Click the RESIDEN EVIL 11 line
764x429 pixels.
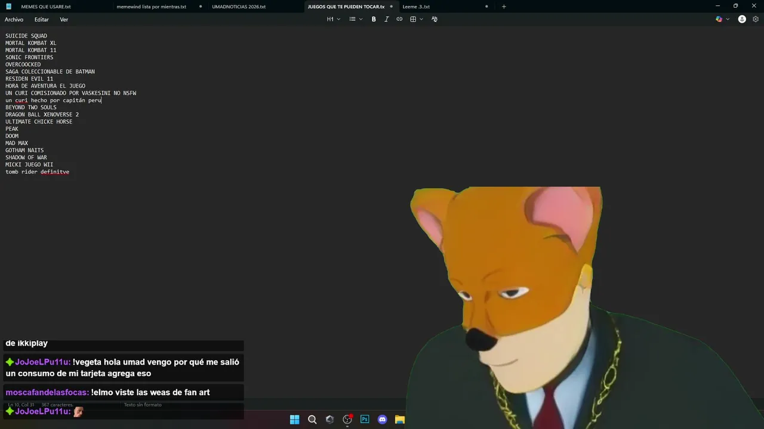tap(29, 79)
